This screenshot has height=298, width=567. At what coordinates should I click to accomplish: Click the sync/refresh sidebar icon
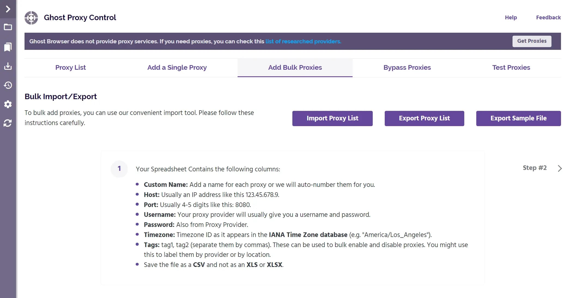coord(8,123)
